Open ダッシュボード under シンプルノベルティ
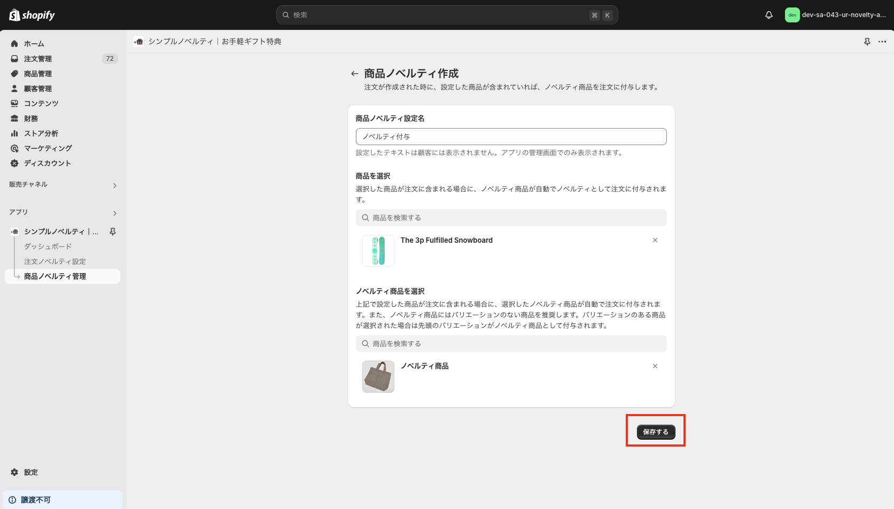Screen dimensions: 894x509 click(48, 246)
